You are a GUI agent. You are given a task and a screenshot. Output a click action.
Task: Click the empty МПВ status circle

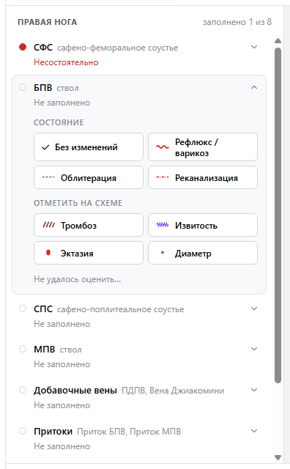pyautogui.click(x=23, y=349)
